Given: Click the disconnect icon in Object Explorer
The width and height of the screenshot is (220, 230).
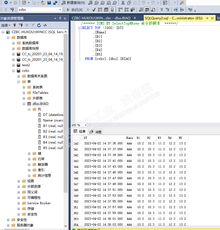Looking at the screenshot, I should click(x=21, y=25).
